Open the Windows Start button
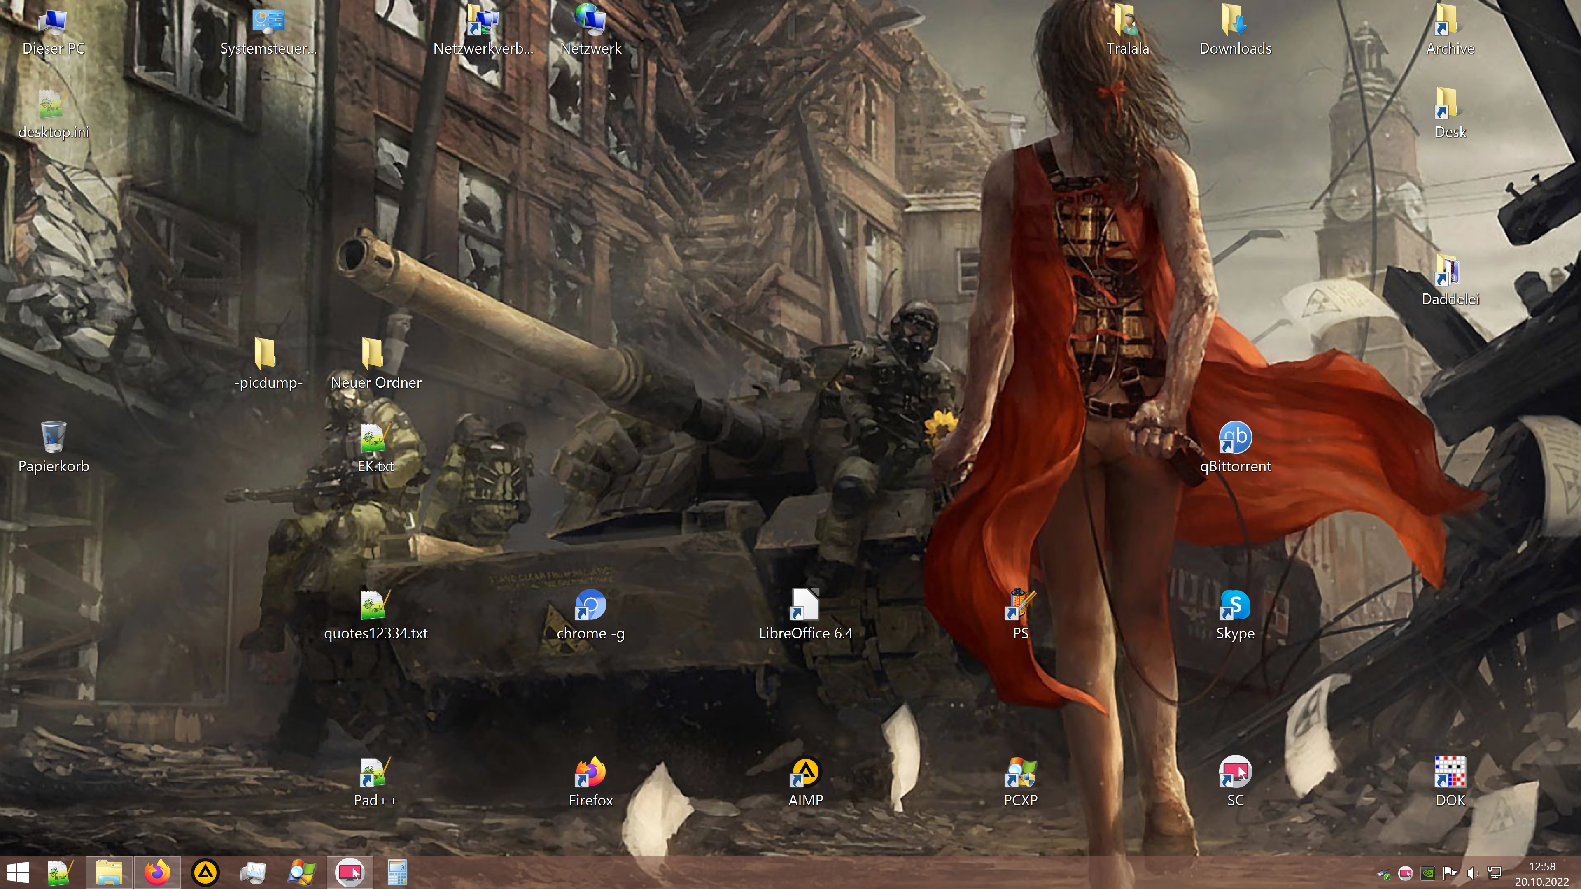 point(19,873)
